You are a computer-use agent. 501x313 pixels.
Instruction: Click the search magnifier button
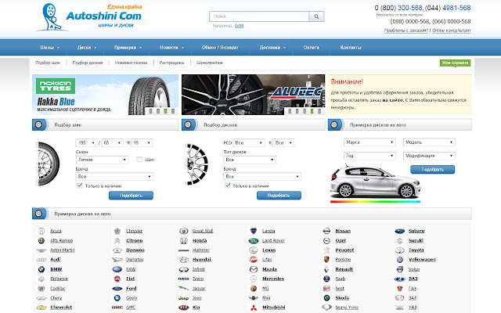(316, 16)
